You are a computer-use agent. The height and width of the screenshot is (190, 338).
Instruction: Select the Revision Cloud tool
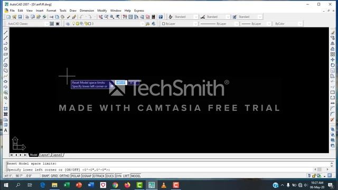pos(6,71)
